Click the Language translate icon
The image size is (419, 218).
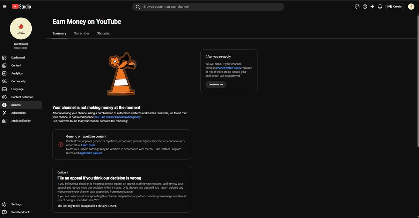[x=4, y=89]
